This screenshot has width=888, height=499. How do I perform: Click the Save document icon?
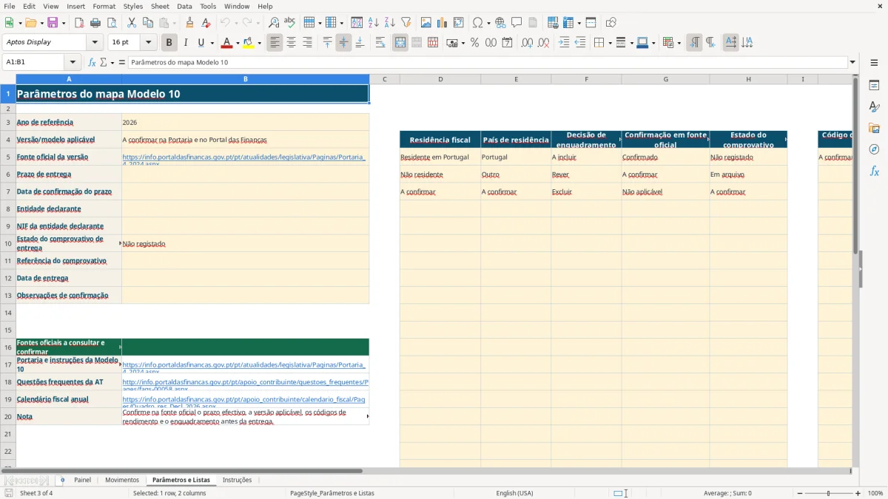[x=53, y=23]
